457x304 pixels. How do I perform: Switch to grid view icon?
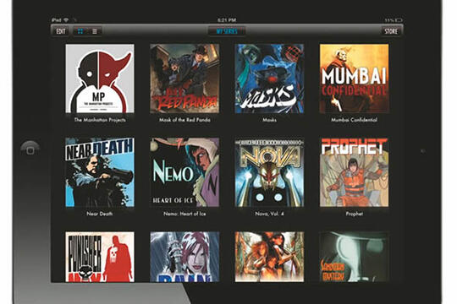coord(80,31)
